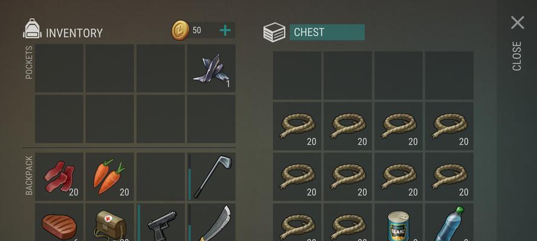Select the pistol in backpack
Image resolution: width=537 pixels, height=241 pixels.
[161, 222]
